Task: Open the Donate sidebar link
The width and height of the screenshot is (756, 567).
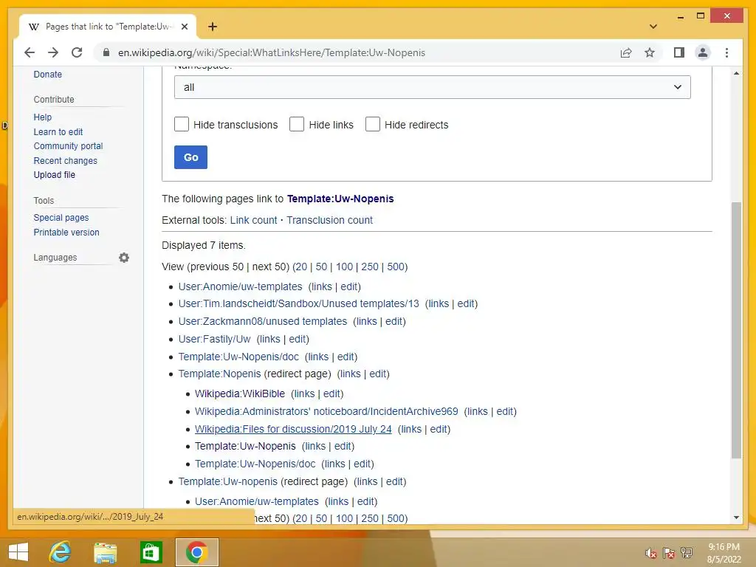Action: 48,75
